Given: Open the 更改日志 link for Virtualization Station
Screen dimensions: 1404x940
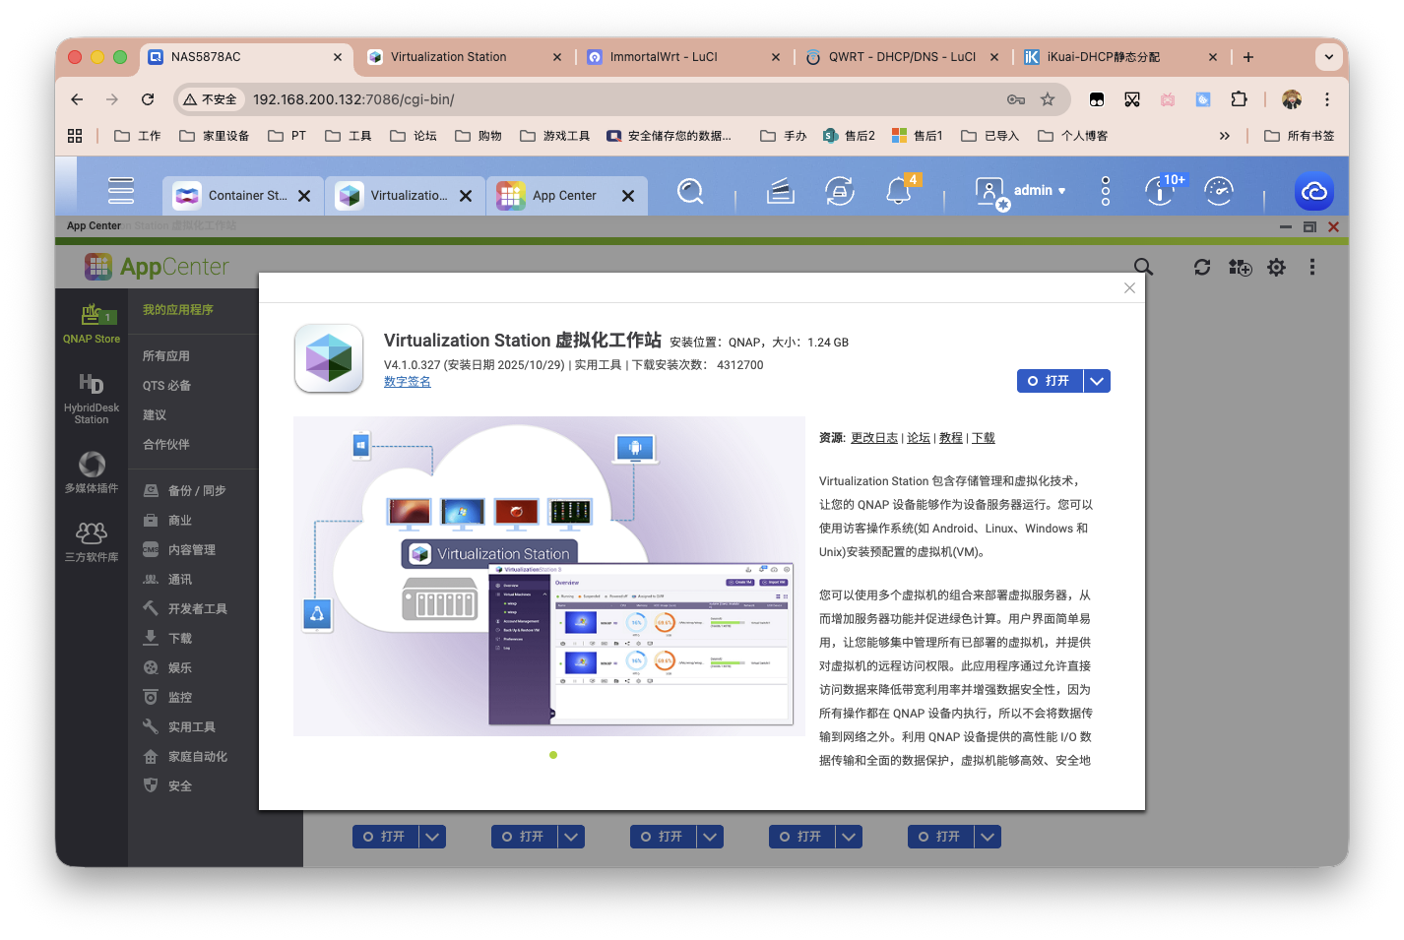Looking at the screenshot, I should 874,437.
